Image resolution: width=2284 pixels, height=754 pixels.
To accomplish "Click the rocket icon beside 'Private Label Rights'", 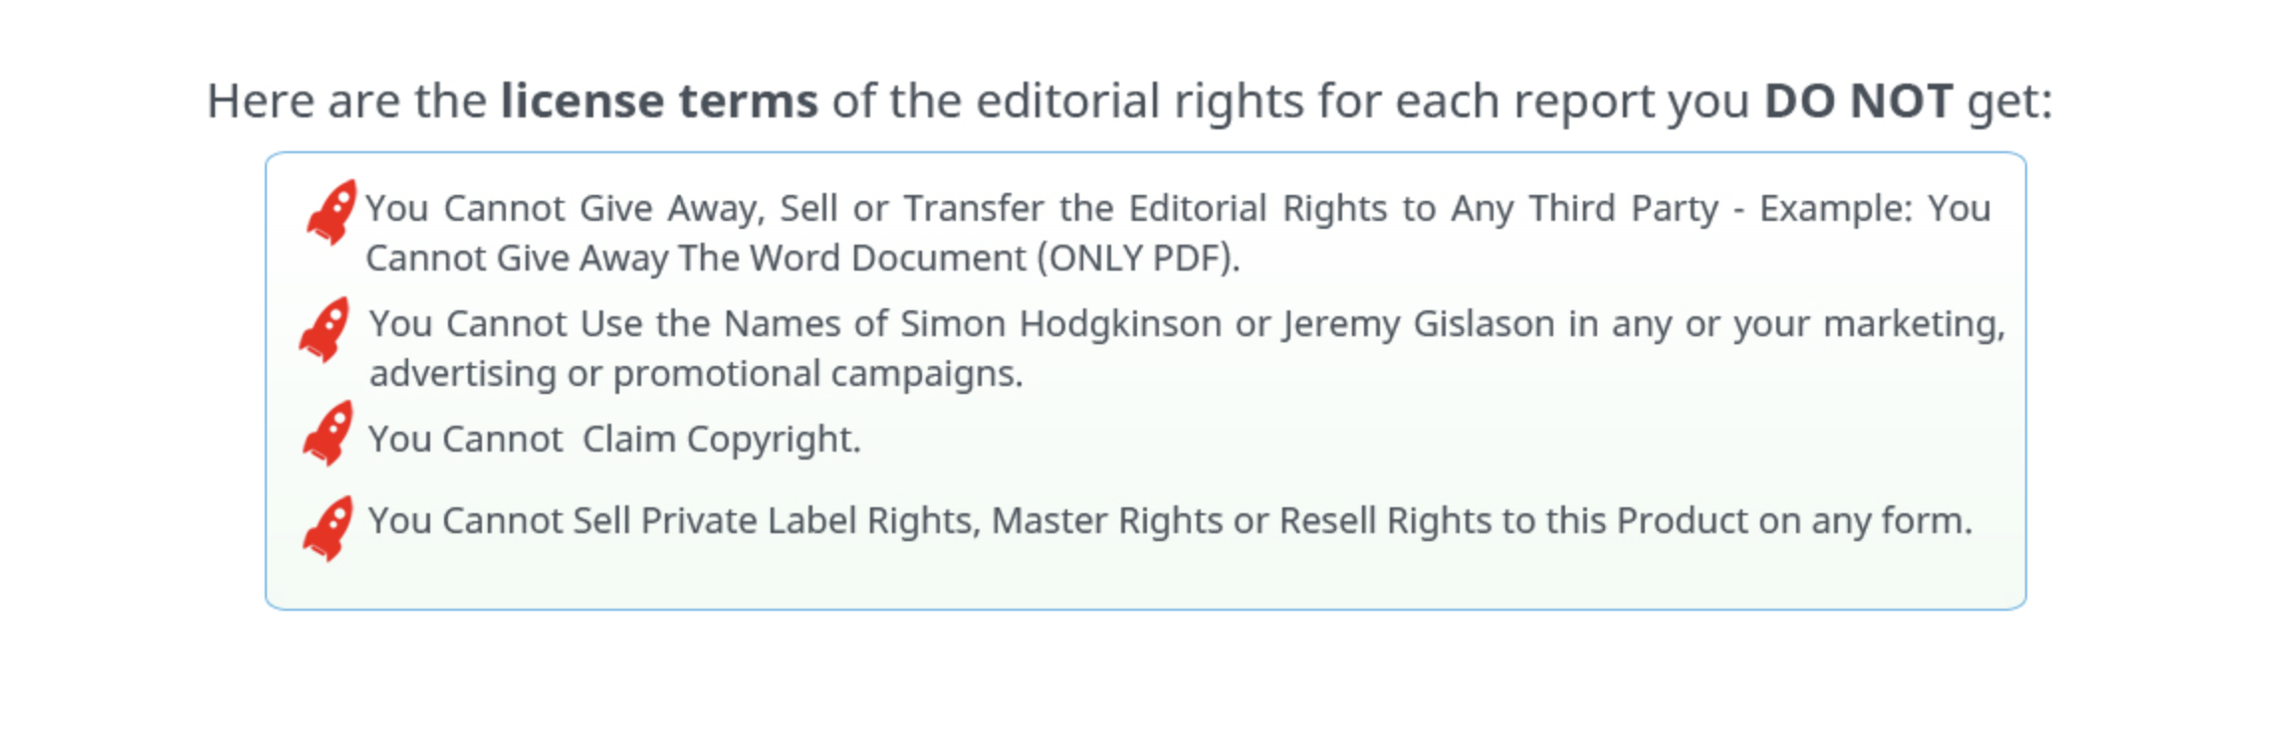I will tap(329, 528).
